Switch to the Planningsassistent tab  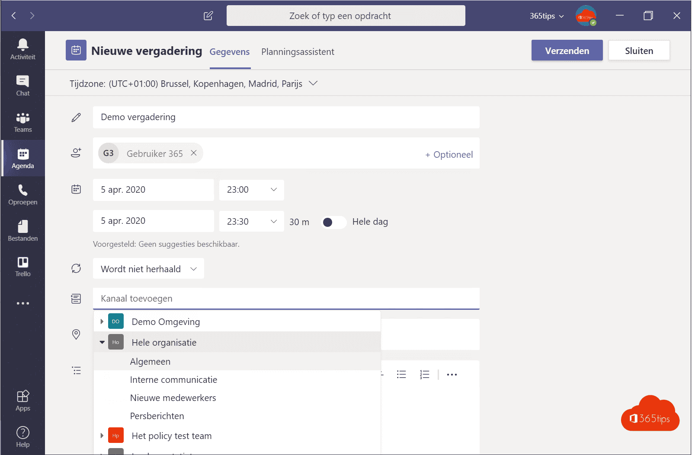click(298, 52)
